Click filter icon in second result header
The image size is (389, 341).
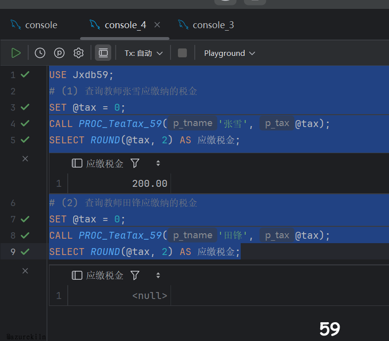135,275
